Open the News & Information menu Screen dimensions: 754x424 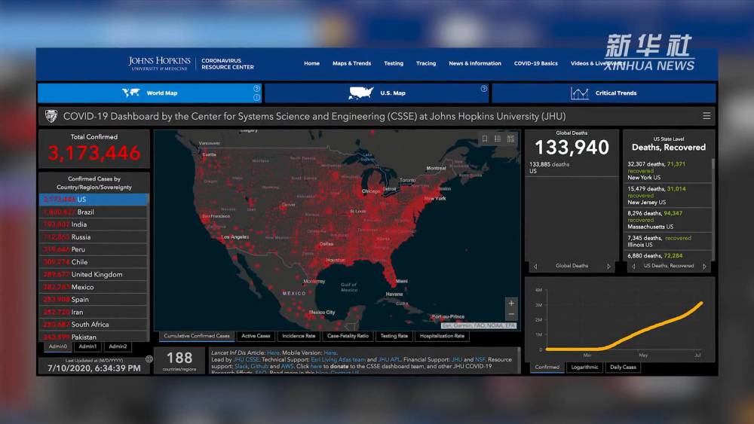tap(474, 63)
